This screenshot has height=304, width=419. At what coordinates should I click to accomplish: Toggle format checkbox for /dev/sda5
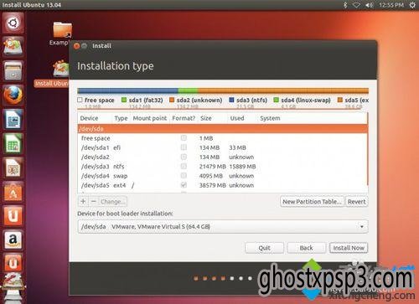coord(184,185)
